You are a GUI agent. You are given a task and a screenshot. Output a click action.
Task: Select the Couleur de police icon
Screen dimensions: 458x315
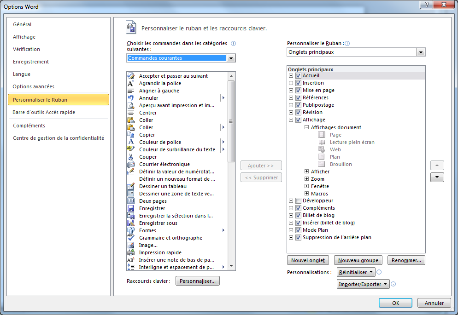[131, 142]
